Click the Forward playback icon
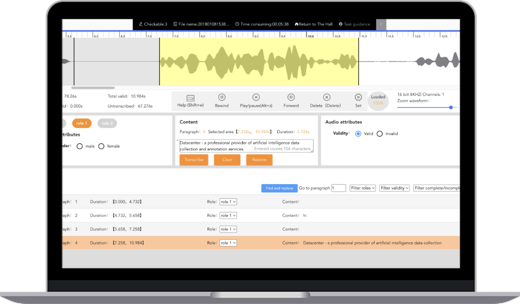Image resolution: width=520 pixels, height=304 pixels. (x=291, y=97)
